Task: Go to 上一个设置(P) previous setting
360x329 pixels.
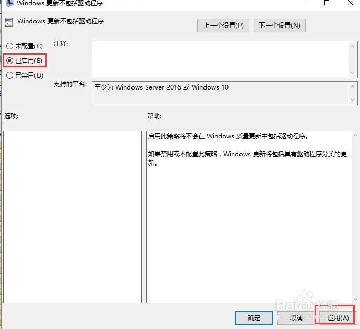Action: 223,26
